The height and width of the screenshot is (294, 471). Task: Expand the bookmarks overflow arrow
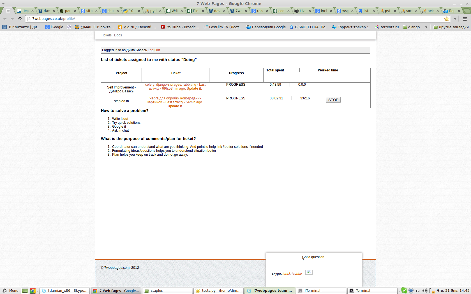(x=426, y=27)
